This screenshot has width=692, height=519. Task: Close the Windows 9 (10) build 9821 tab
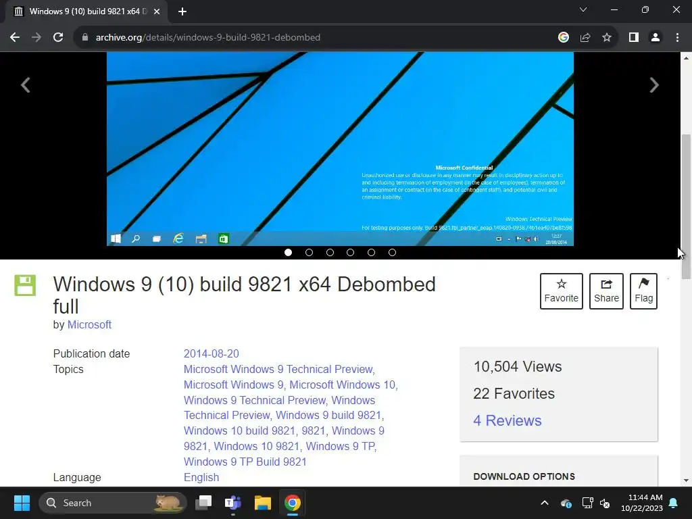(157, 11)
